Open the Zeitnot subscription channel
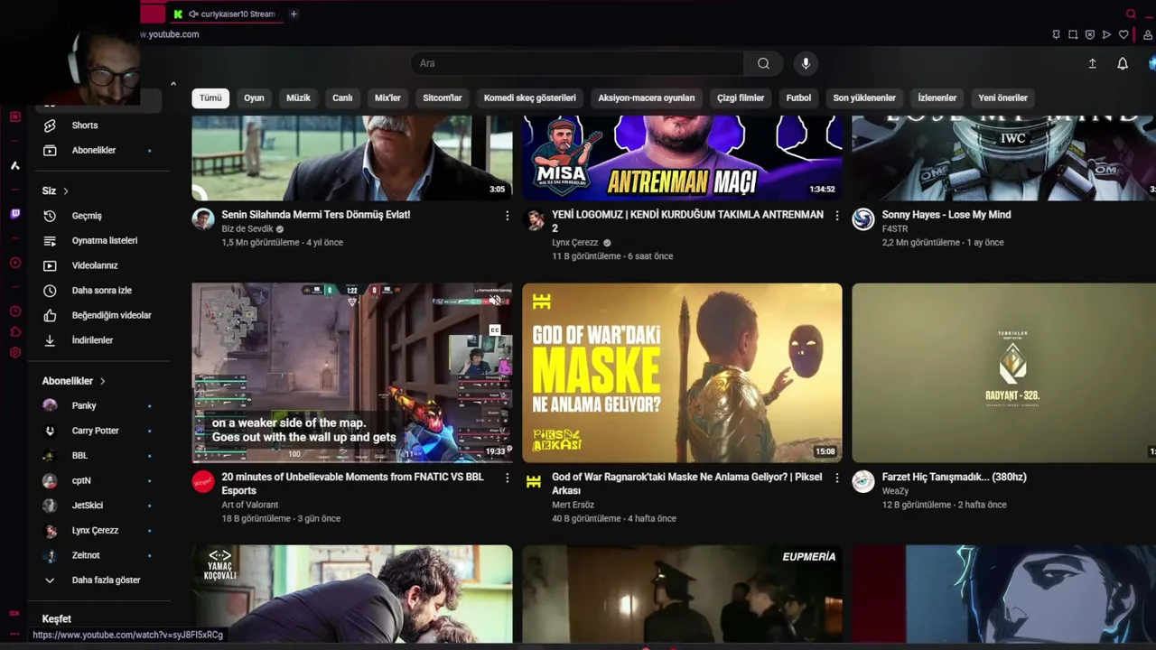The width and height of the screenshot is (1156, 650). click(x=86, y=555)
